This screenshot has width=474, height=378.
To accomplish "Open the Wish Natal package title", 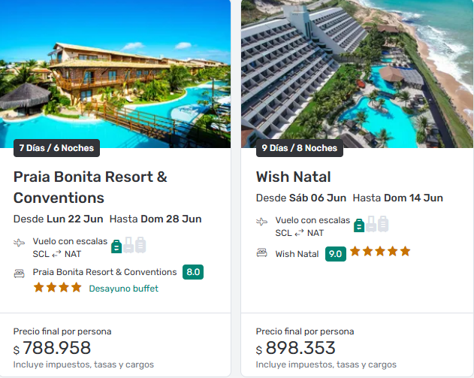I will point(294,177).
